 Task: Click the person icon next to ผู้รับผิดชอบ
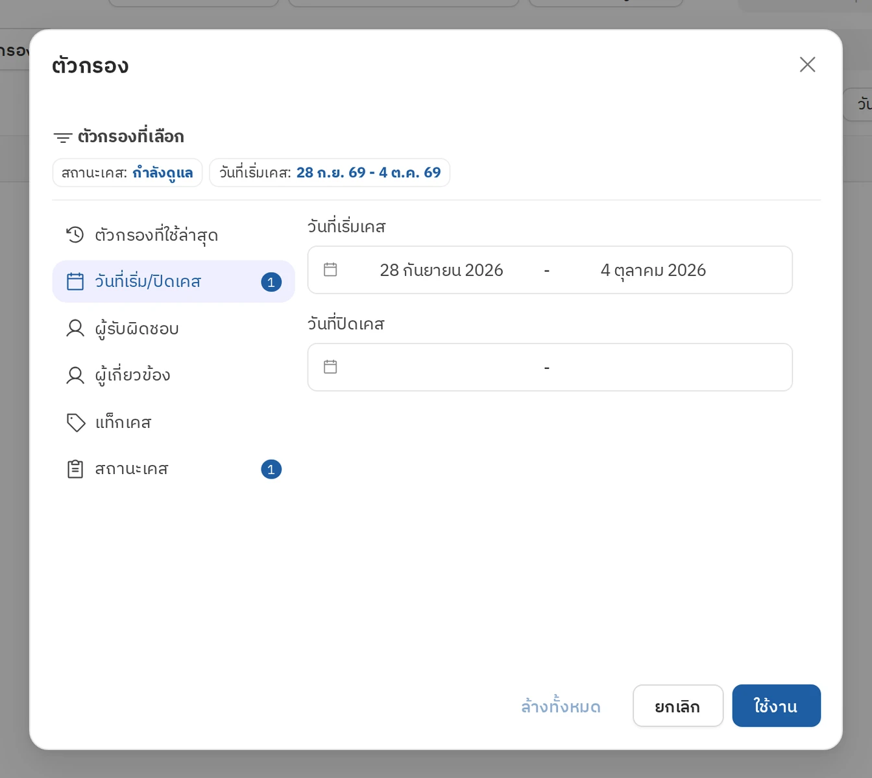pyautogui.click(x=75, y=328)
